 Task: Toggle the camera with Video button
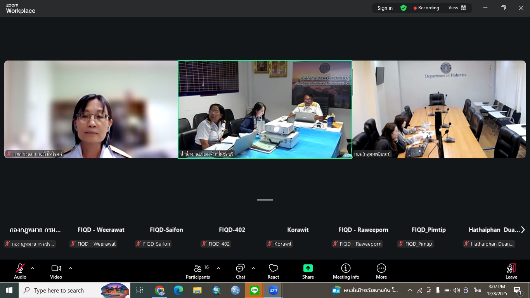(x=56, y=271)
